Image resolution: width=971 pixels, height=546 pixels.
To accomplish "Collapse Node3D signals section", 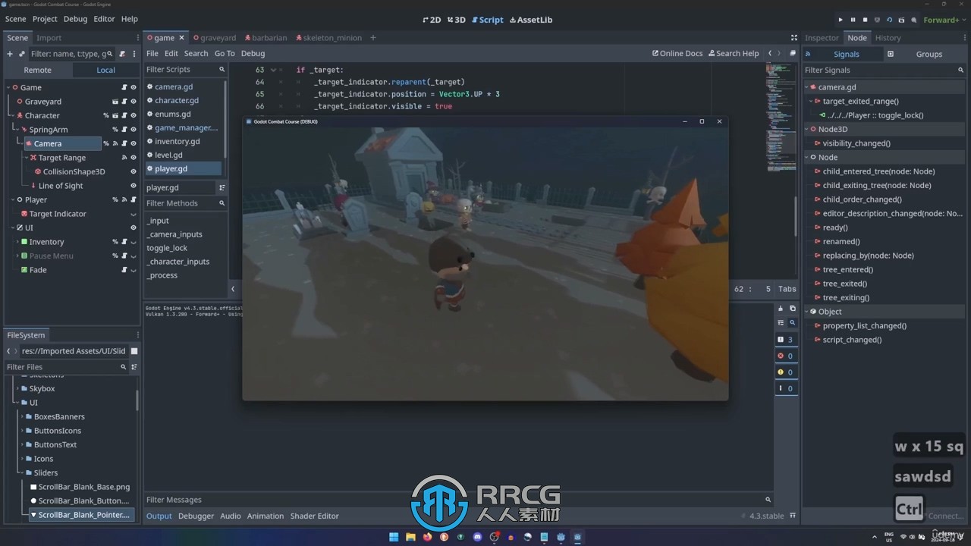I will coord(808,130).
